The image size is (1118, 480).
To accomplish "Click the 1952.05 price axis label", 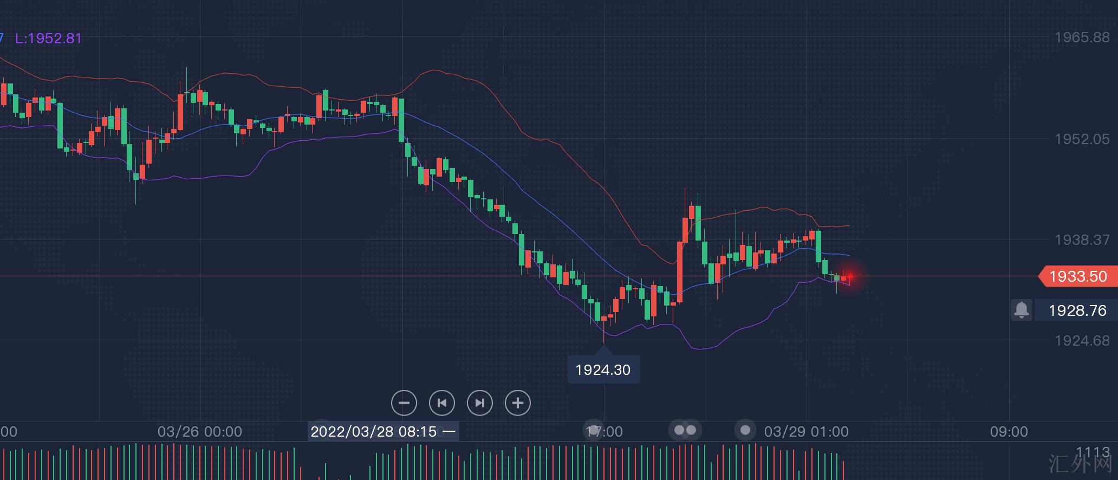I will pyautogui.click(x=1082, y=139).
